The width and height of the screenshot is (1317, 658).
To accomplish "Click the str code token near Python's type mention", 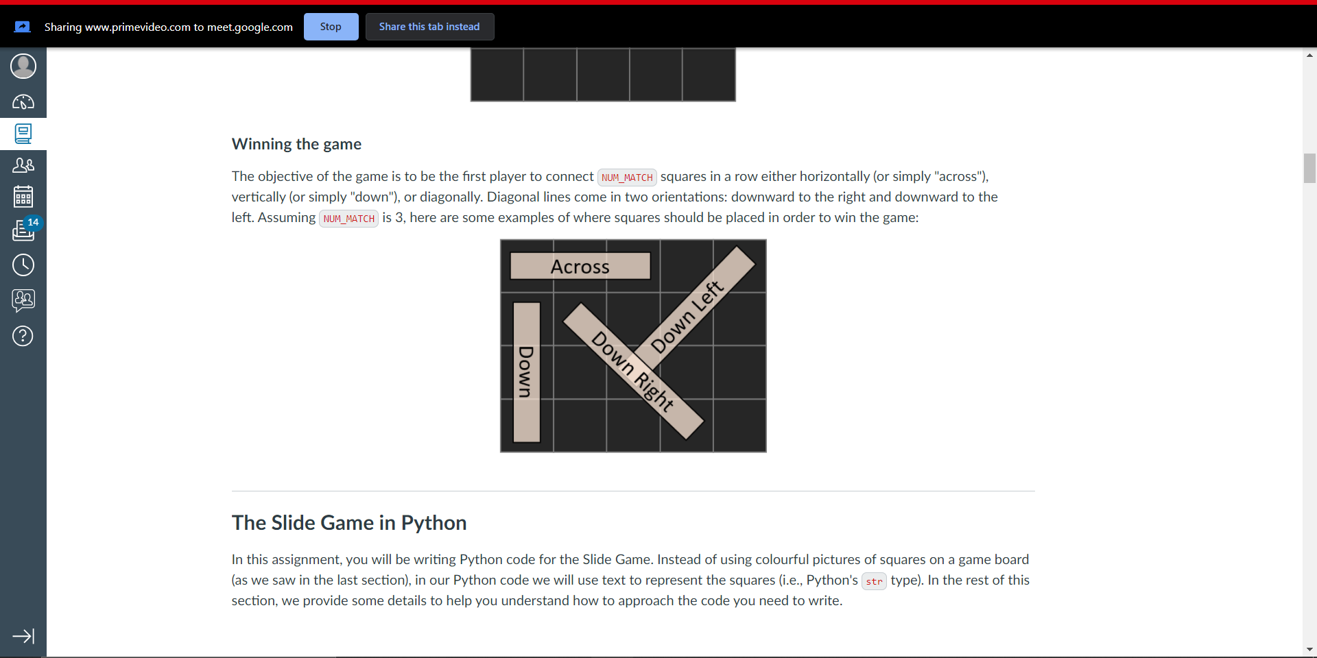I will (874, 581).
